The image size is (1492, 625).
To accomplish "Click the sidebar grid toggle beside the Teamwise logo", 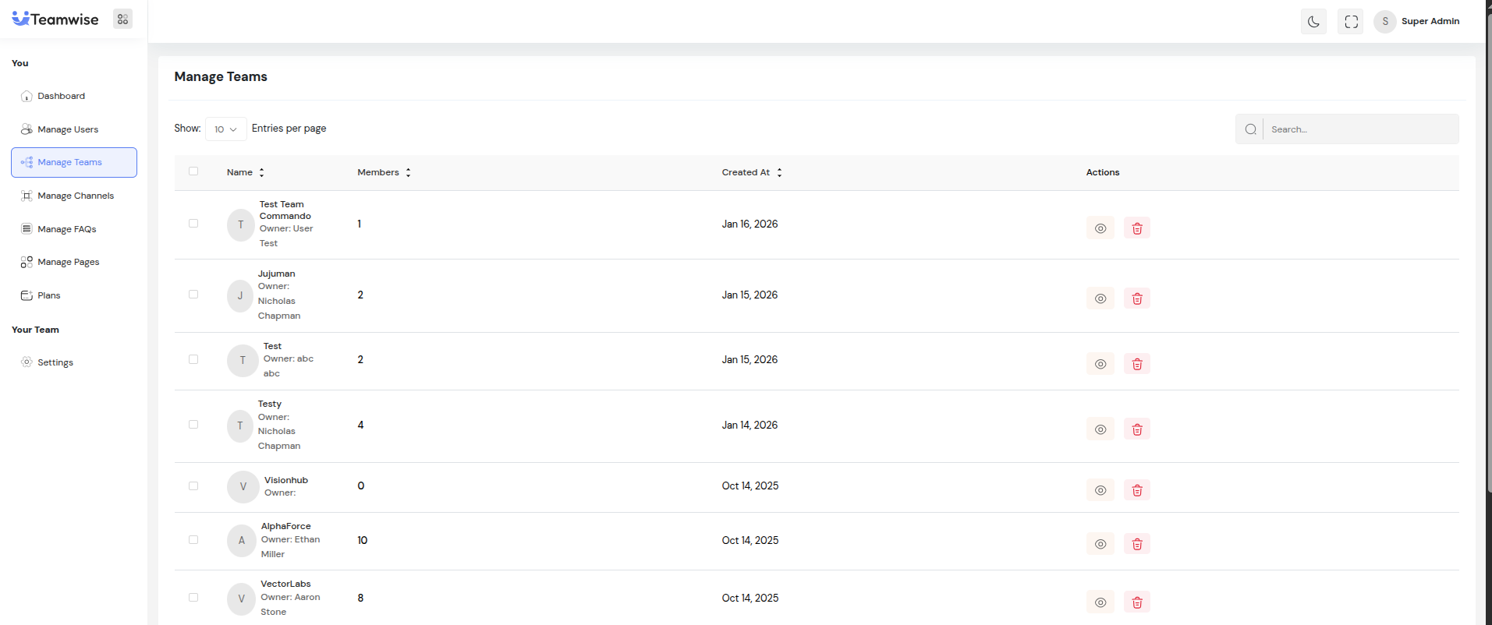I will tap(122, 19).
